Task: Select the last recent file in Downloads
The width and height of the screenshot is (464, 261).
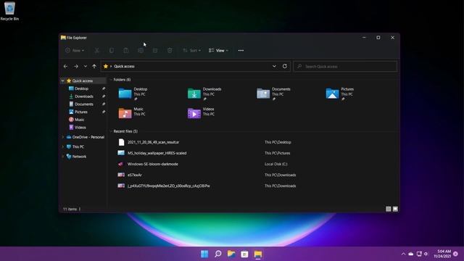Action: 169,186
